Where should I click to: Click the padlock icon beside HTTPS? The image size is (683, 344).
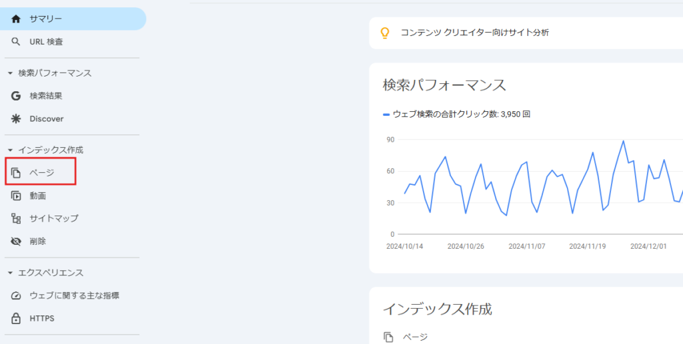click(x=16, y=318)
